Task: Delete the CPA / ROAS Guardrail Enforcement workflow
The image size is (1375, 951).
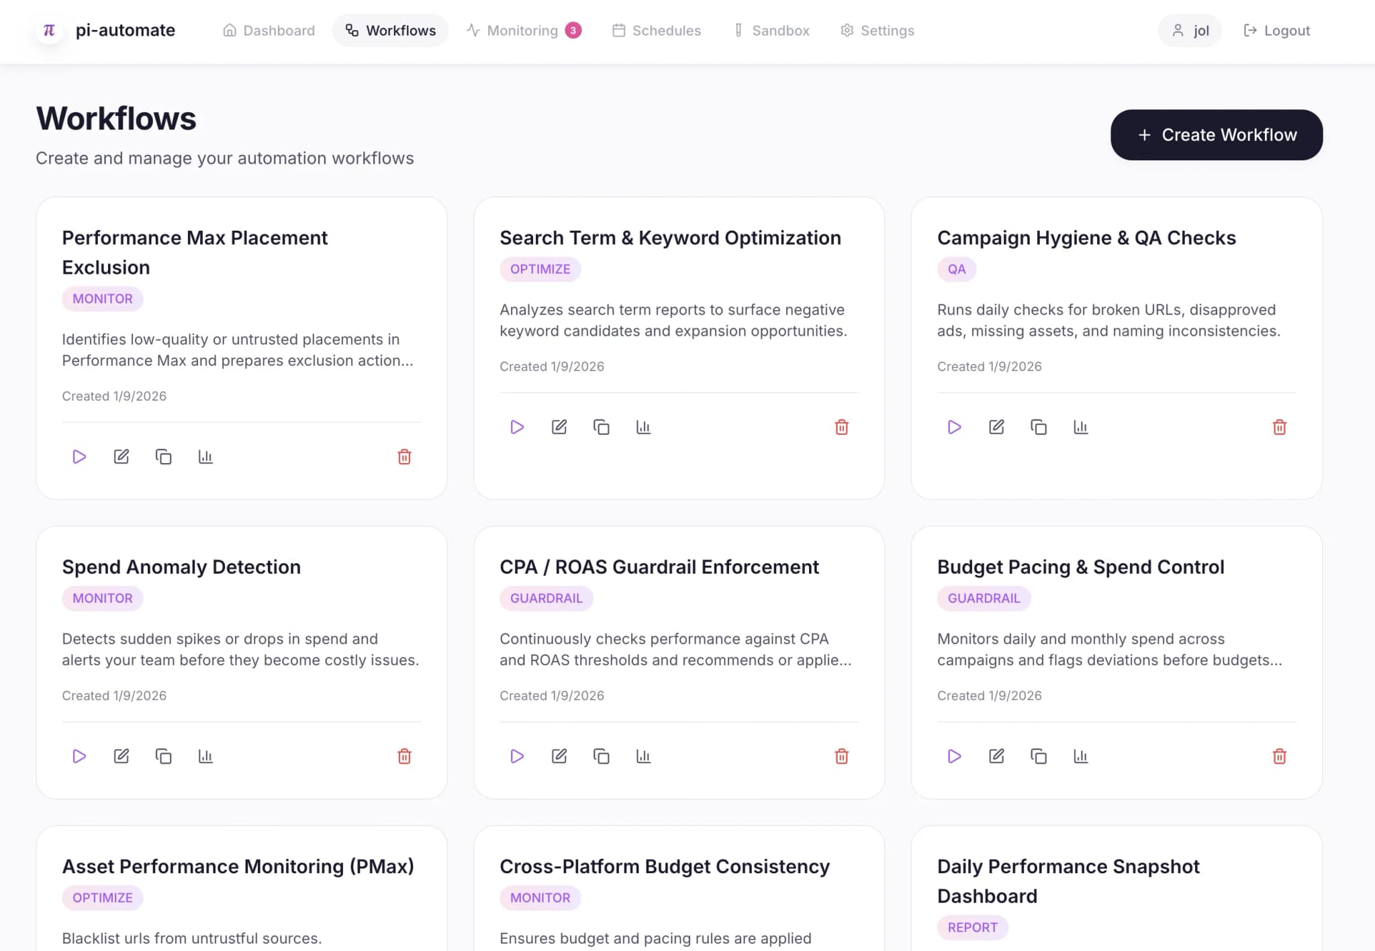Action: click(x=842, y=756)
